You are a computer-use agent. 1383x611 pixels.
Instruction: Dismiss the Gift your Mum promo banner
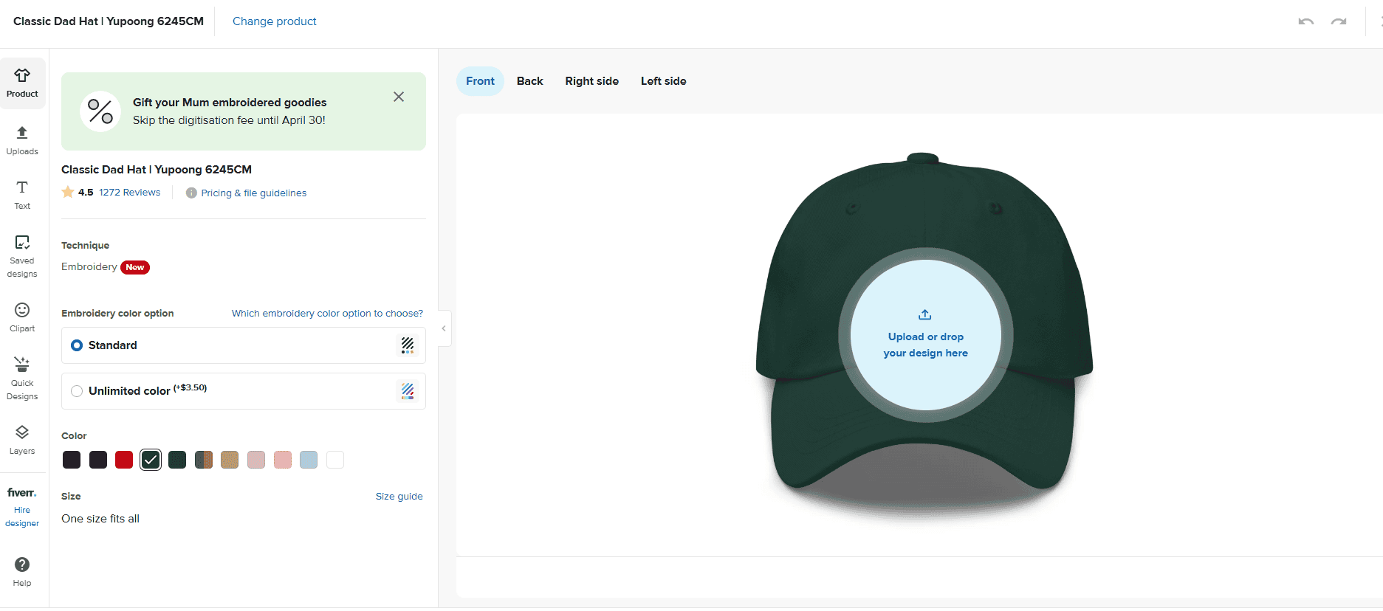coord(399,97)
